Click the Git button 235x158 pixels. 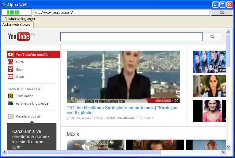tap(222, 13)
